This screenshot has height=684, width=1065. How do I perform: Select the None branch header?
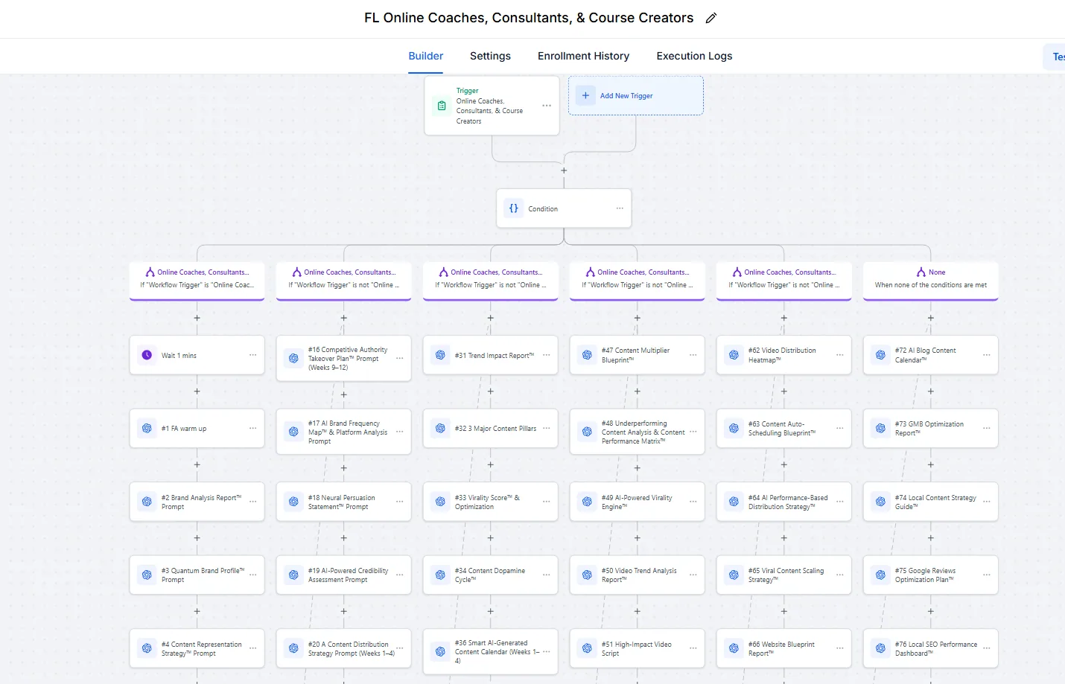[x=930, y=280]
